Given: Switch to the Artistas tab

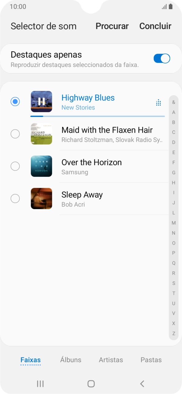Looking at the screenshot, I should coord(111,360).
